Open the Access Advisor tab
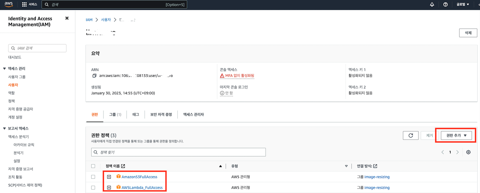Screen dimensions: 480x193 (193, 114)
